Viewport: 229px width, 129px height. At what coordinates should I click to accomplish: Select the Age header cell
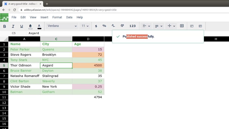coord(88,44)
